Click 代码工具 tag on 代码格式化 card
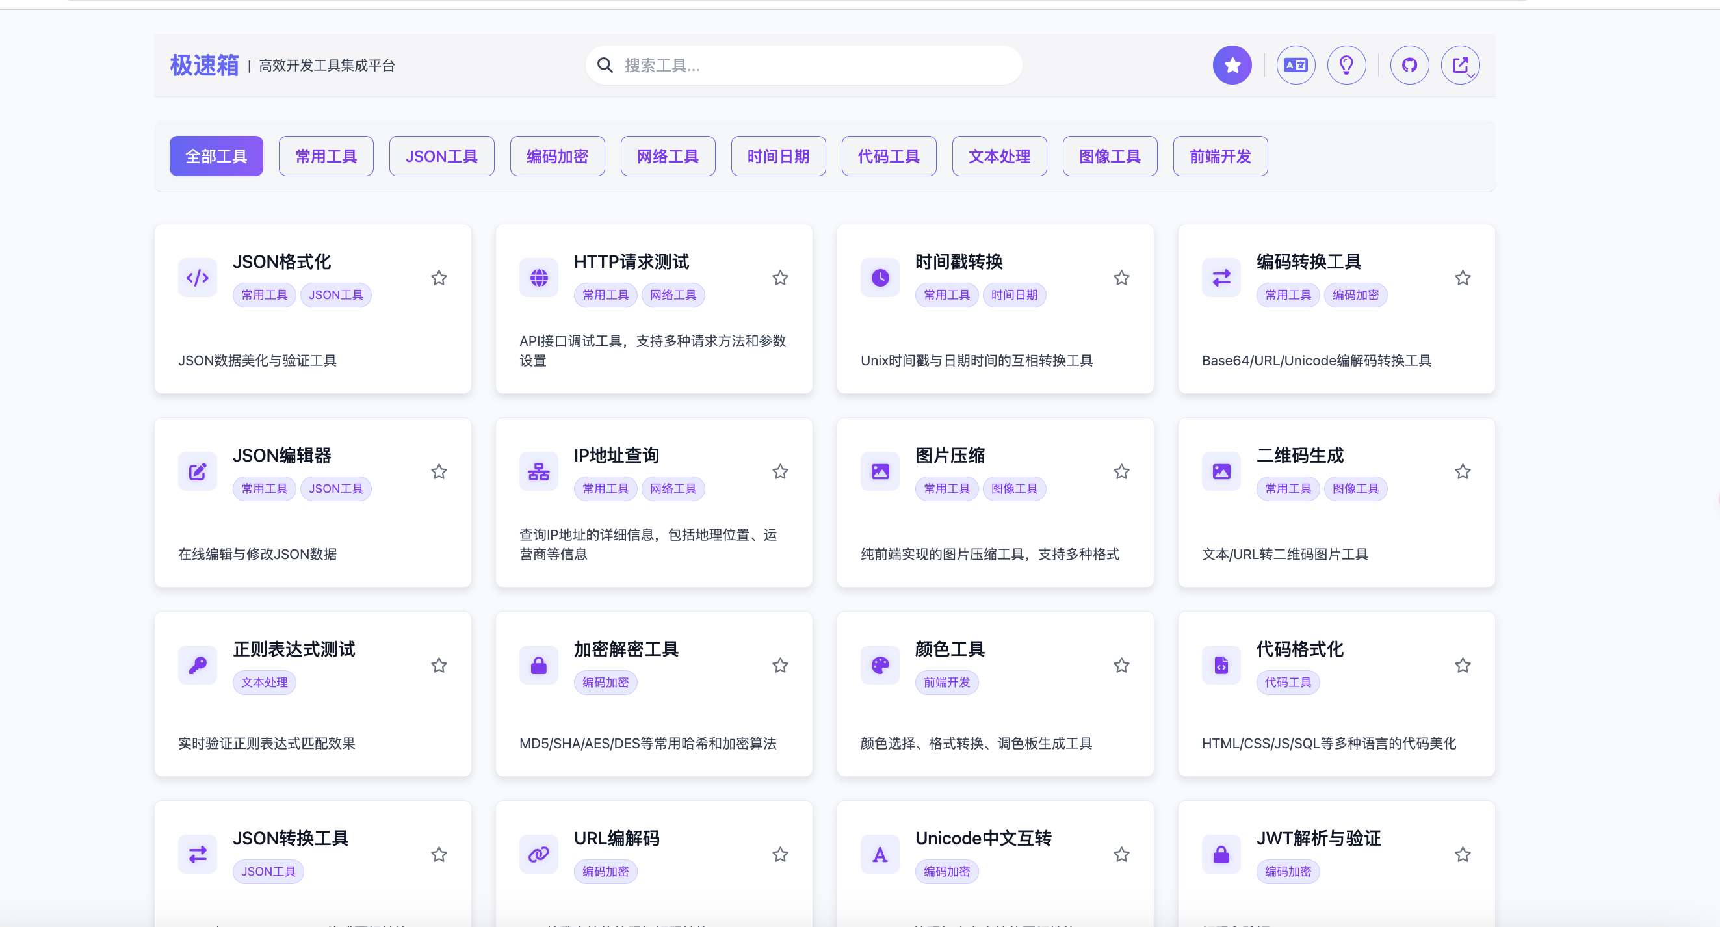Screen dimensions: 1720x927 1288,683
